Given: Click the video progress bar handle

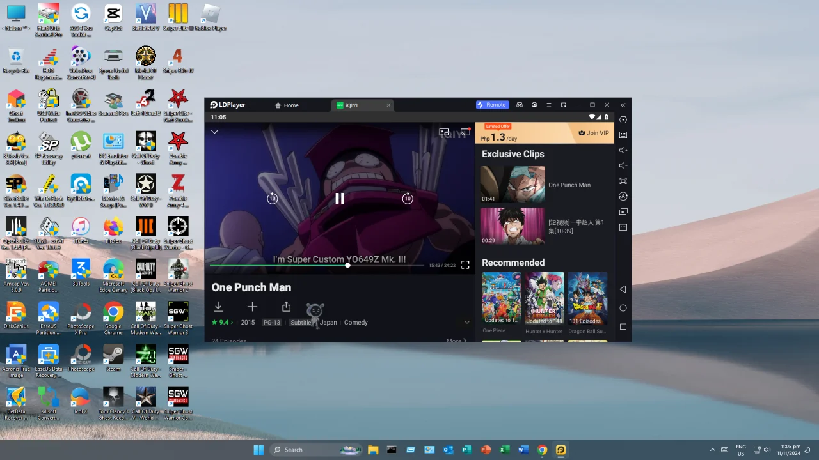Looking at the screenshot, I should pyautogui.click(x=347, y=265).
